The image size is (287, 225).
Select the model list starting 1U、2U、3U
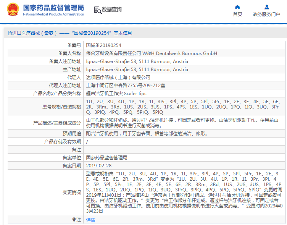(x=183, y=107)
